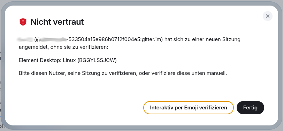Click the 'Element Desktop:' session name
The height and width of the screenshot is (131, 283).
[x=40, y=60]
